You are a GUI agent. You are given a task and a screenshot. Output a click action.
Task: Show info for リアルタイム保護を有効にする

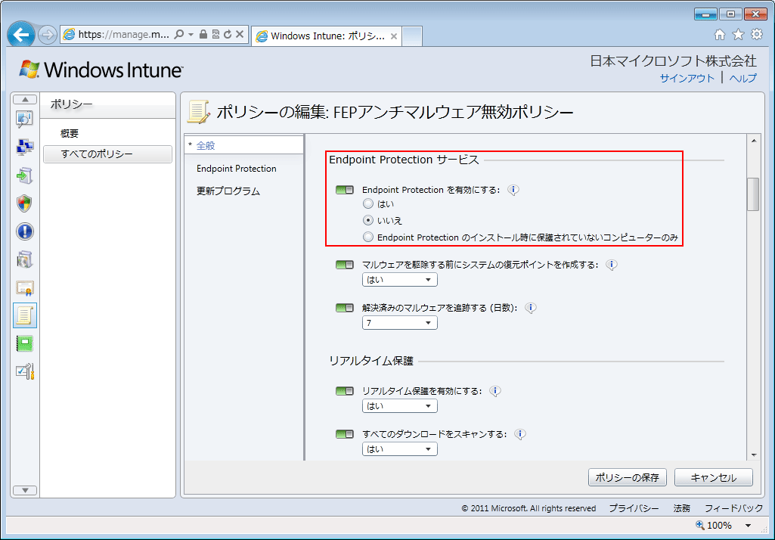click(x=494, y=391)
